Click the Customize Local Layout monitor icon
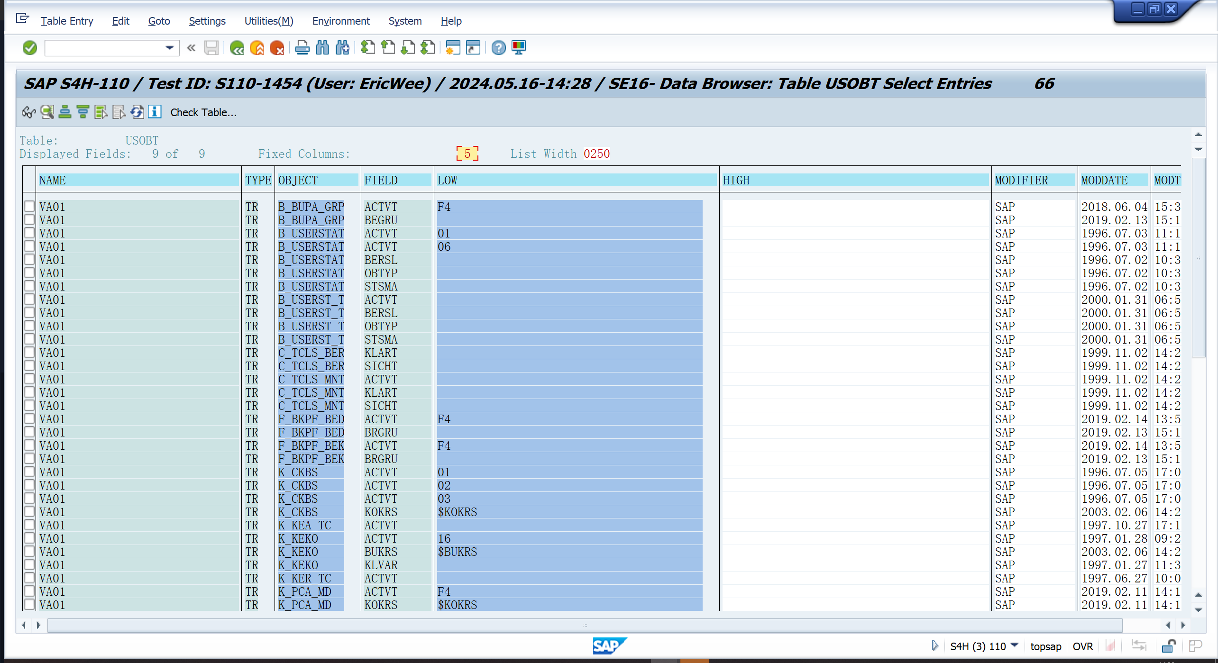 (519, 48)
